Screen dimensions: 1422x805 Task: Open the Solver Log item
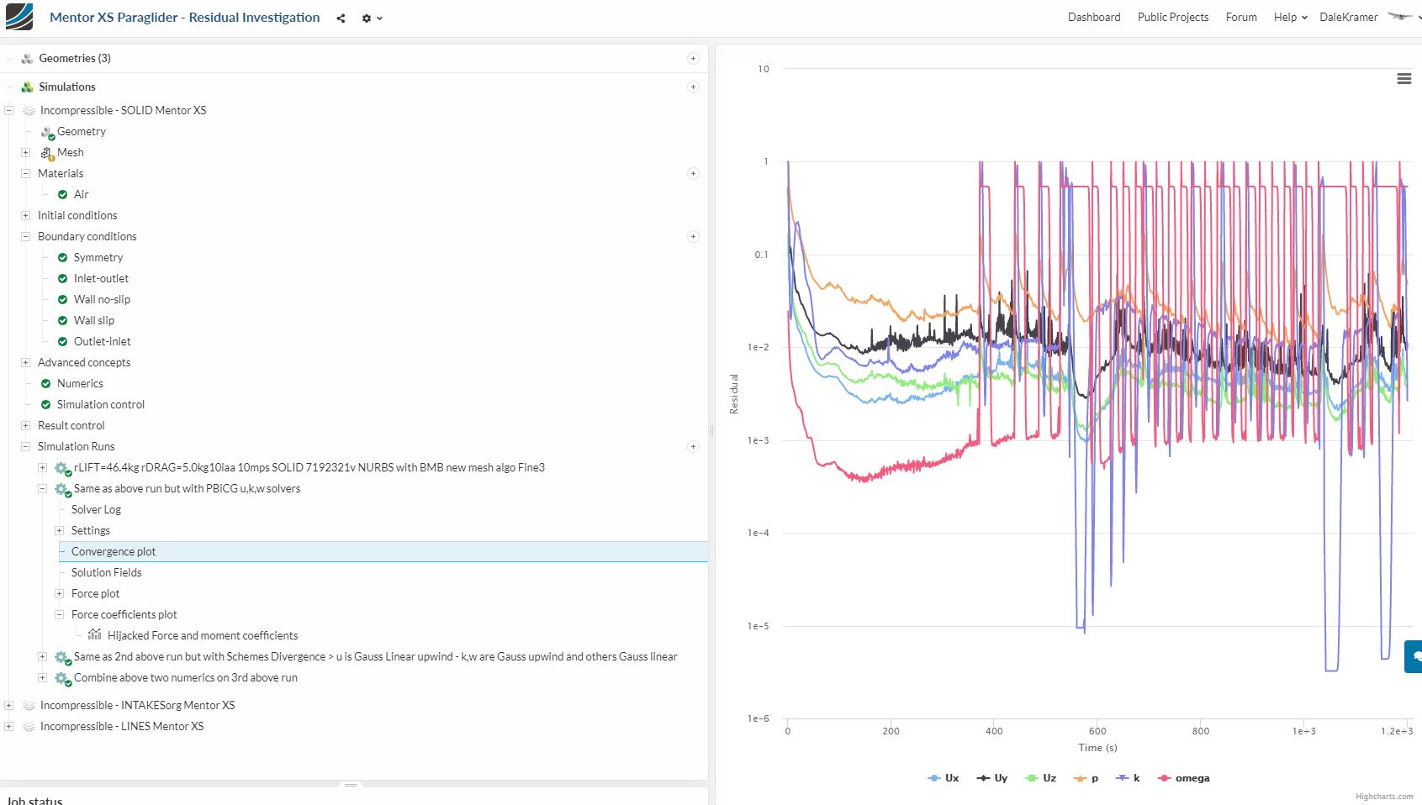pos(96,510)
